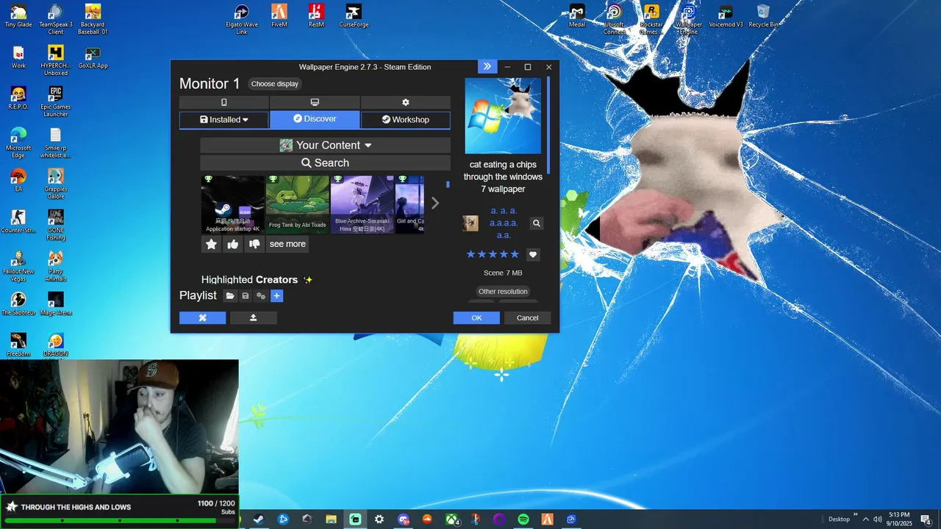Click the see more button
Image resolution: width=941 pixels, height=529 pixels.
287,244
